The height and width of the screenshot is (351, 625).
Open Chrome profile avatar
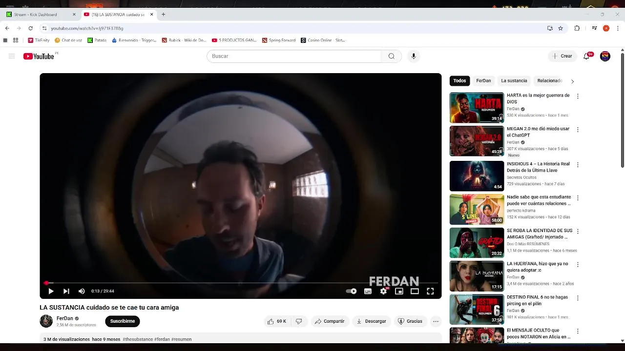coord(606,28)
